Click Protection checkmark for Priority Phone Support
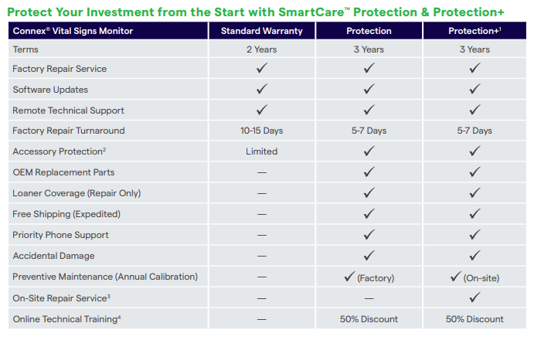 369,235
